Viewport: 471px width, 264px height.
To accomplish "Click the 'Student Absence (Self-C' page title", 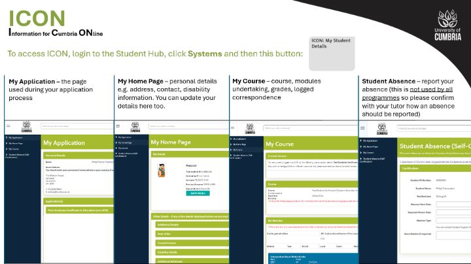I will [x=435, y=146].
